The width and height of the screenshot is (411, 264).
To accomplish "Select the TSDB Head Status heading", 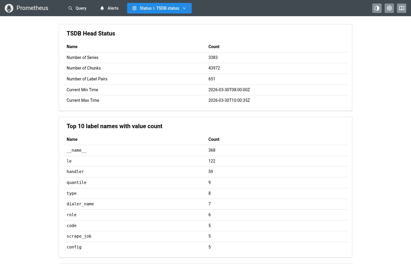I will coord(91,33).
